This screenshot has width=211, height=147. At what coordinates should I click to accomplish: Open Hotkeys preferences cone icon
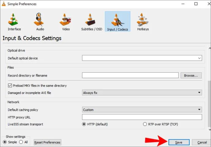(x=143, y=20)
